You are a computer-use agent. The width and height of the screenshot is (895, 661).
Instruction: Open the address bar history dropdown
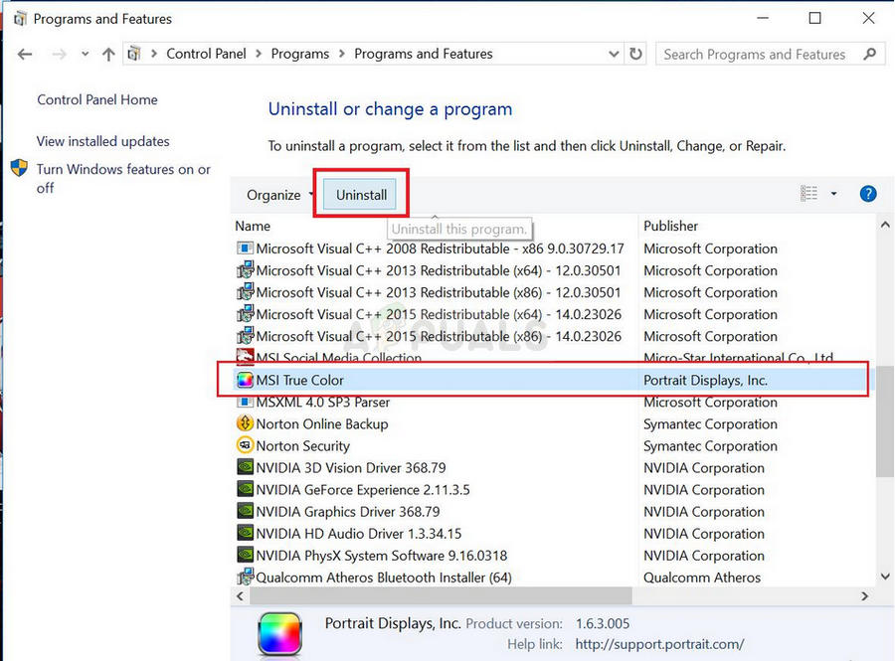click(614, 55)
